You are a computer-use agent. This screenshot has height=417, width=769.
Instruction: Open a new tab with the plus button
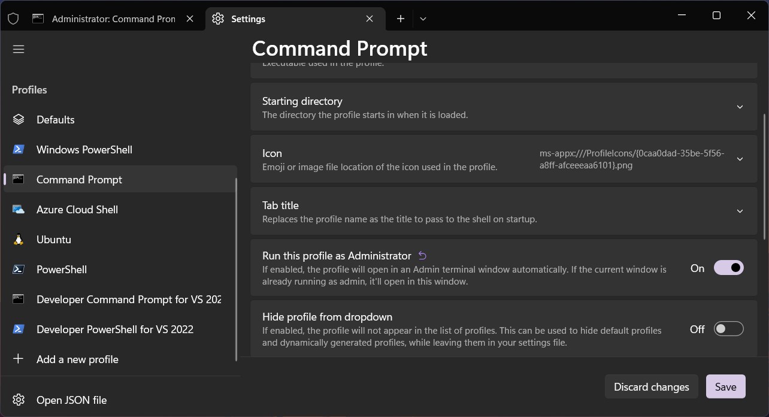click(401, 19)
